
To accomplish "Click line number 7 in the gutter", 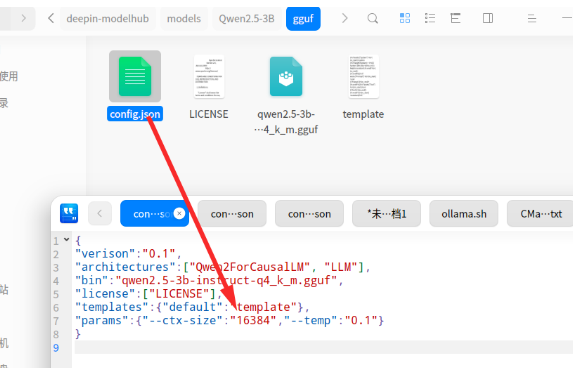I will (x=56, y=321).
